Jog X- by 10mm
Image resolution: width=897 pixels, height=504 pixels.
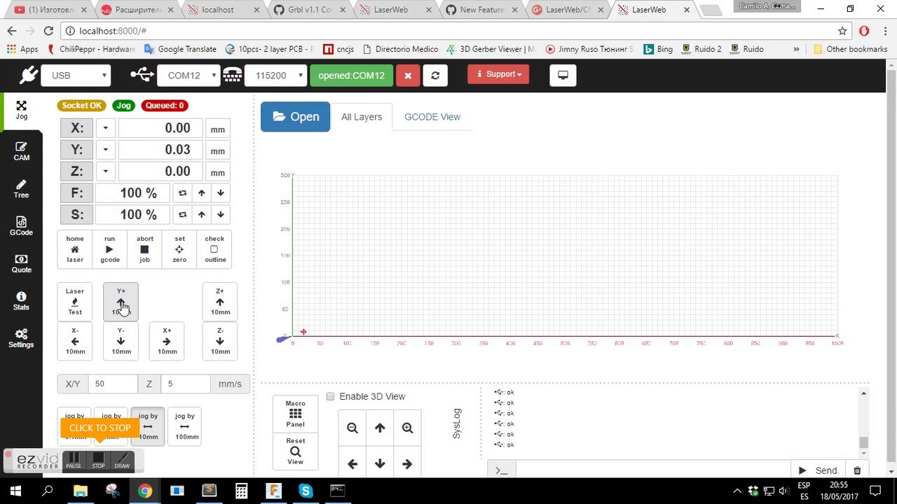(75, 341)
